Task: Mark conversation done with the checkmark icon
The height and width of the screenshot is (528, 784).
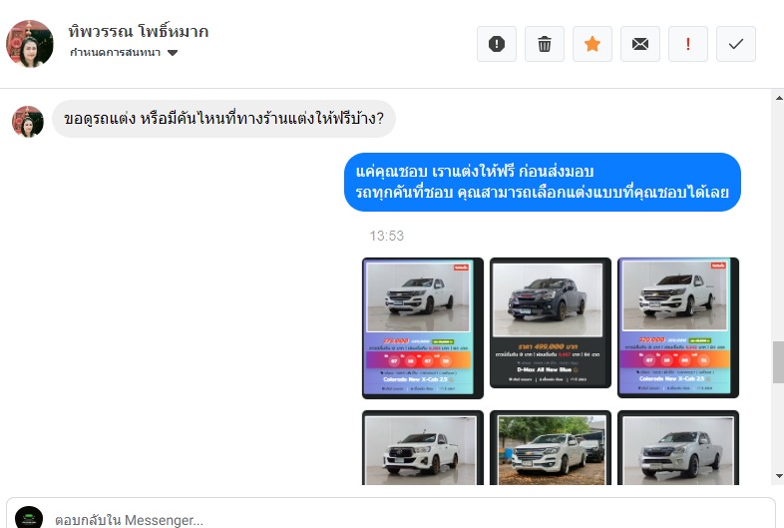Action: click(x=735, y=44)
